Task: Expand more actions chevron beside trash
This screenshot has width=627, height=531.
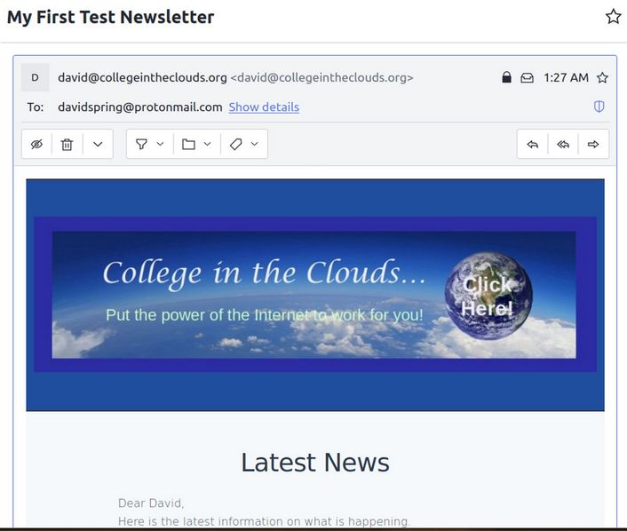Action: click(x=98, y=144)
